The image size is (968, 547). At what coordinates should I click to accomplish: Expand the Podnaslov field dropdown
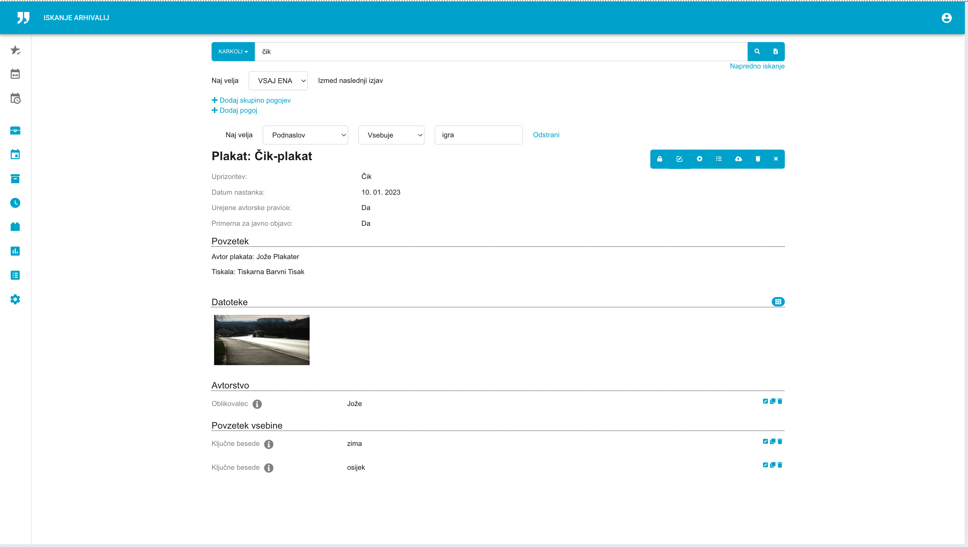tap(305, 135)
